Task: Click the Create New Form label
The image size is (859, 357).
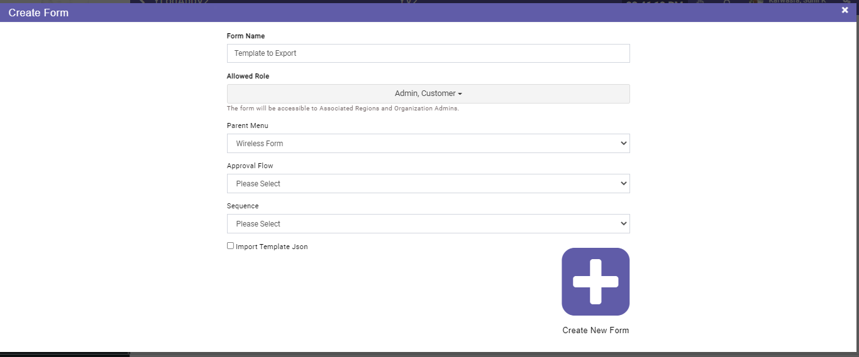Action: pos(596,330)
